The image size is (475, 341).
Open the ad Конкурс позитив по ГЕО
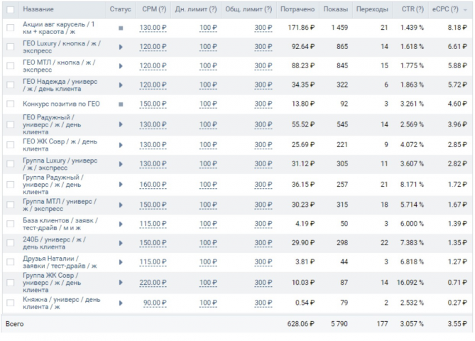61,104
